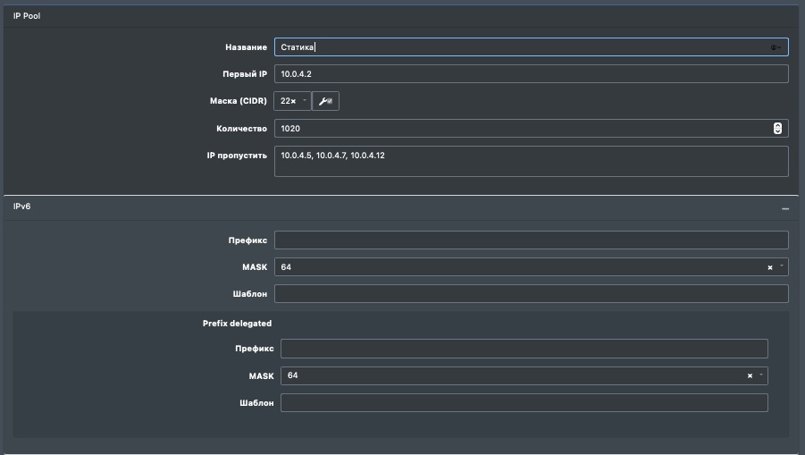Click the IPv6 section header title
This screenshot has width=805, height=455.
(21, 206)
